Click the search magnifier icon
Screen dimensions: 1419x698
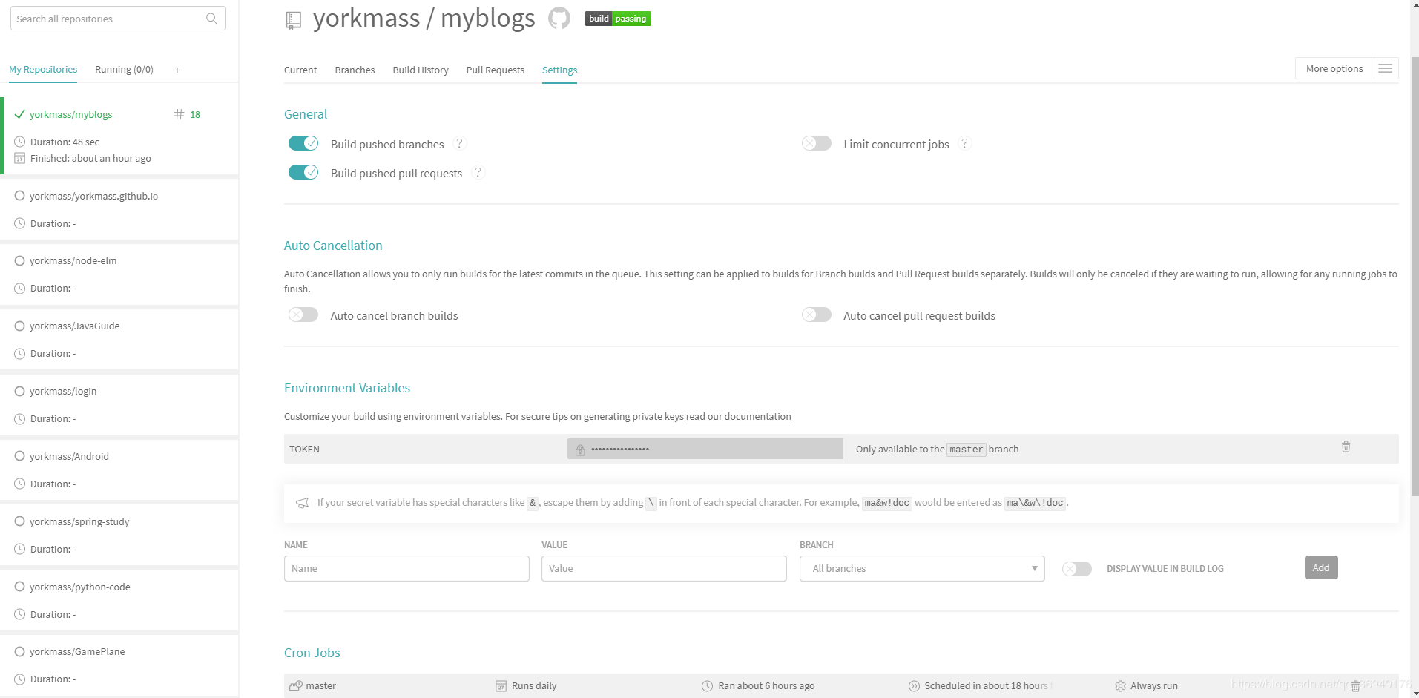211,19
